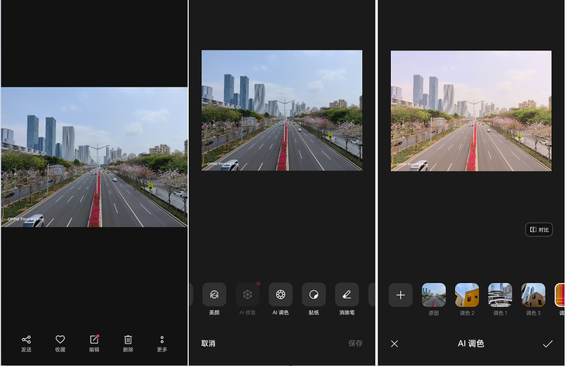Apply the 调色 3 color preset

pos(533,295)
